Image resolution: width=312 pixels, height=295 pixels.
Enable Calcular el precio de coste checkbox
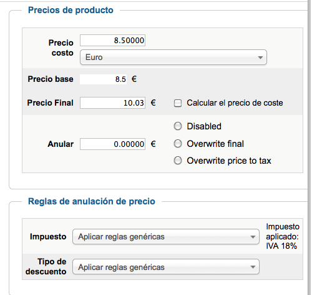178,103
